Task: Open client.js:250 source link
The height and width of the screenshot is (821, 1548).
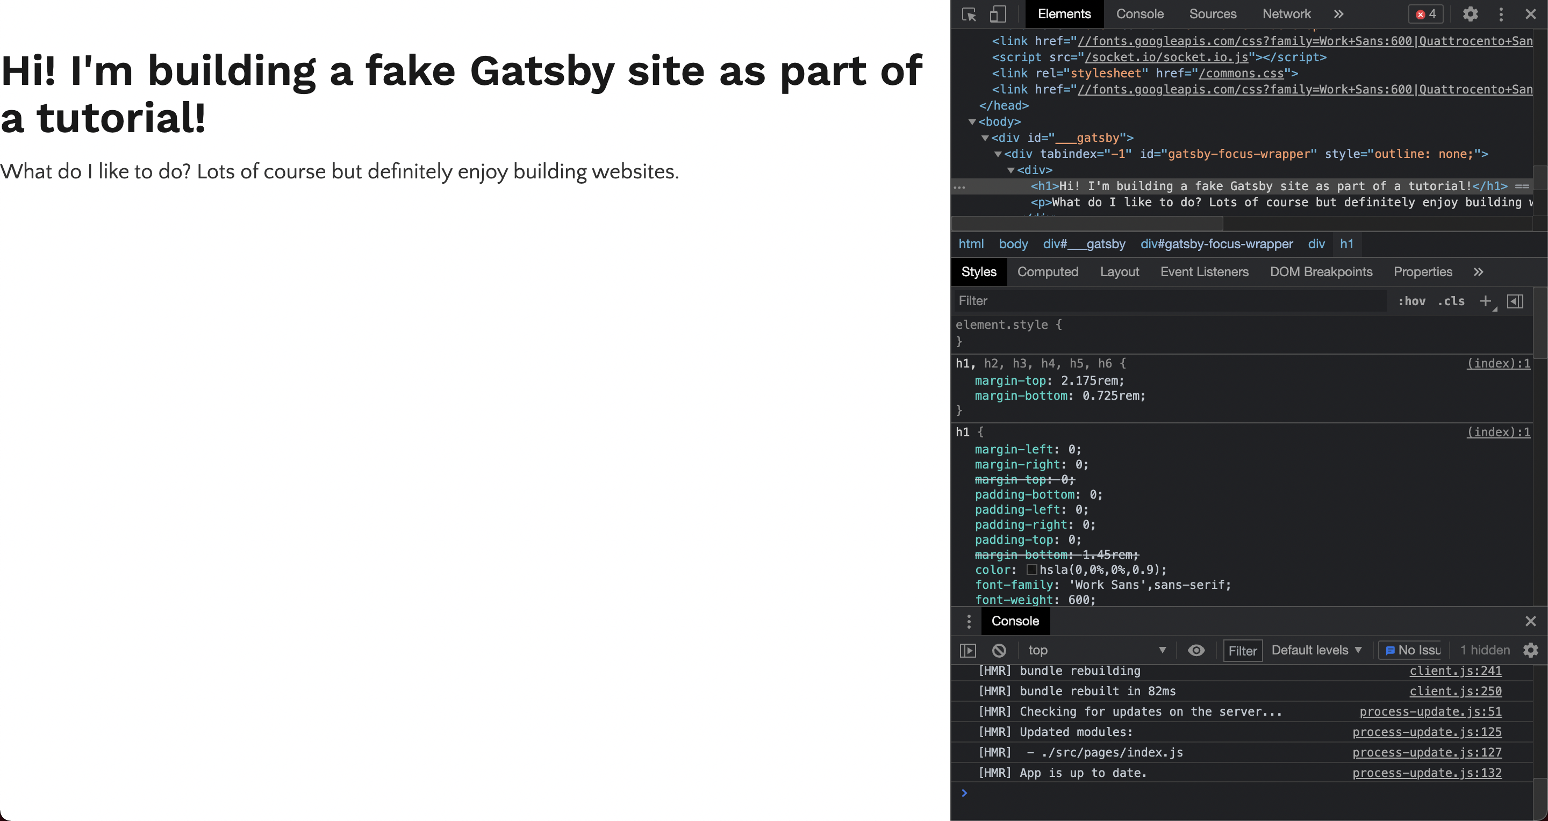Action: point(1455,692)
